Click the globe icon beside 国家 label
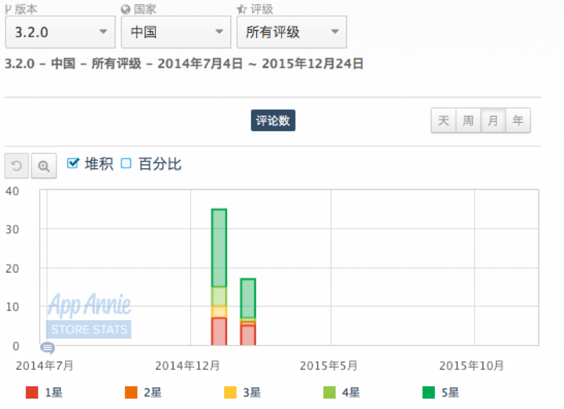564x409 pixels. click(x=126, y=9)
